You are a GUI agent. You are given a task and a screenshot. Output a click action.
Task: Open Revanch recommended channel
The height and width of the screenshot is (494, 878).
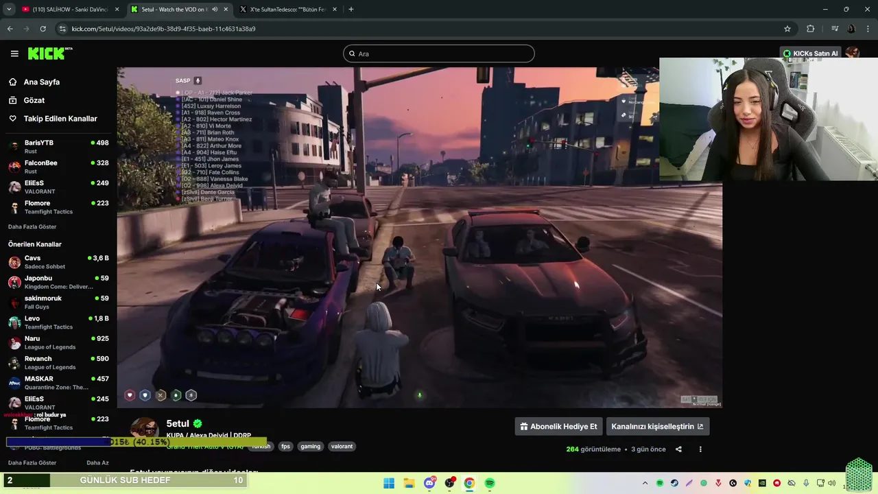(58, 362)
